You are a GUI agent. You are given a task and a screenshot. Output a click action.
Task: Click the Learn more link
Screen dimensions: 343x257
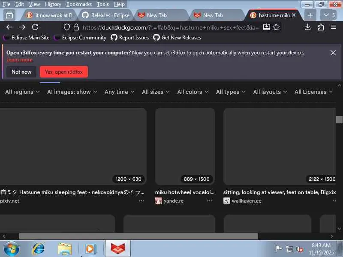click(19, 60)
